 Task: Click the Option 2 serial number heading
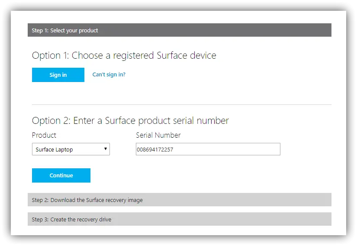130,120
